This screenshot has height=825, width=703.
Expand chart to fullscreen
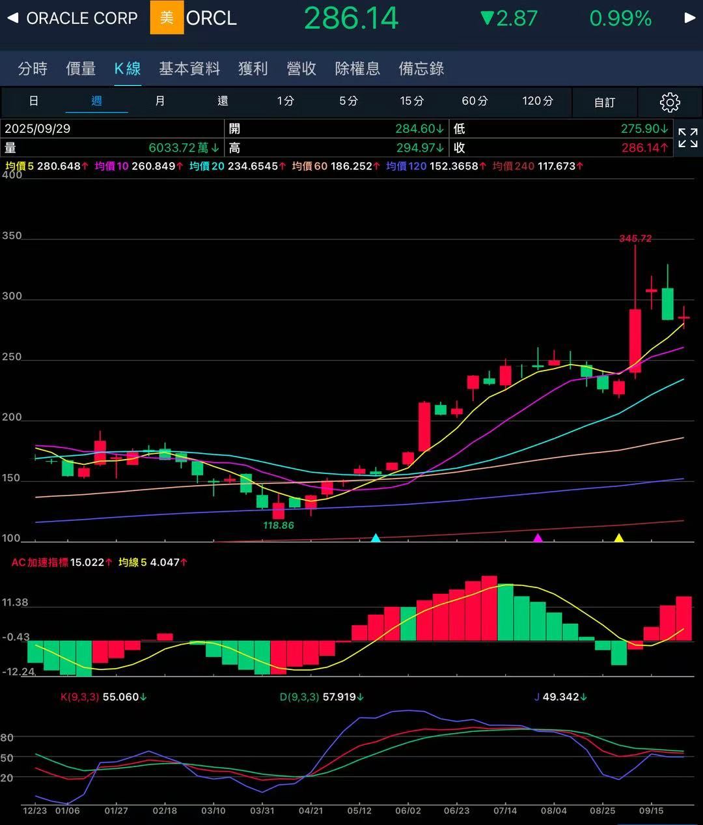(x=688, y=138)
